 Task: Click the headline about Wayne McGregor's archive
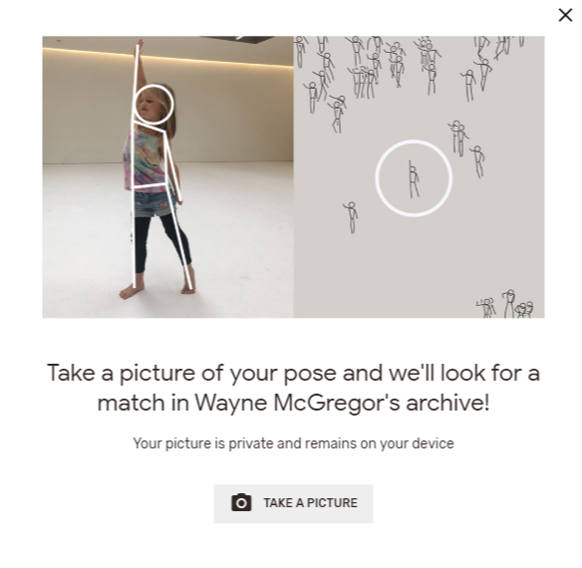[293, 388]
